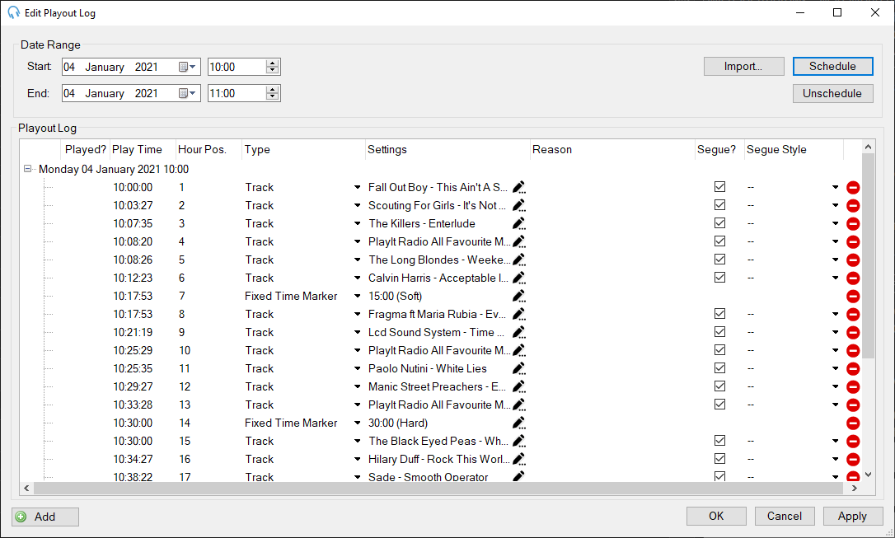This screenshot has width=895, height=538.
Task: Edit Manic Street Preachers row pencil icon
Action: pyautogui.click(x=518, y=386)
